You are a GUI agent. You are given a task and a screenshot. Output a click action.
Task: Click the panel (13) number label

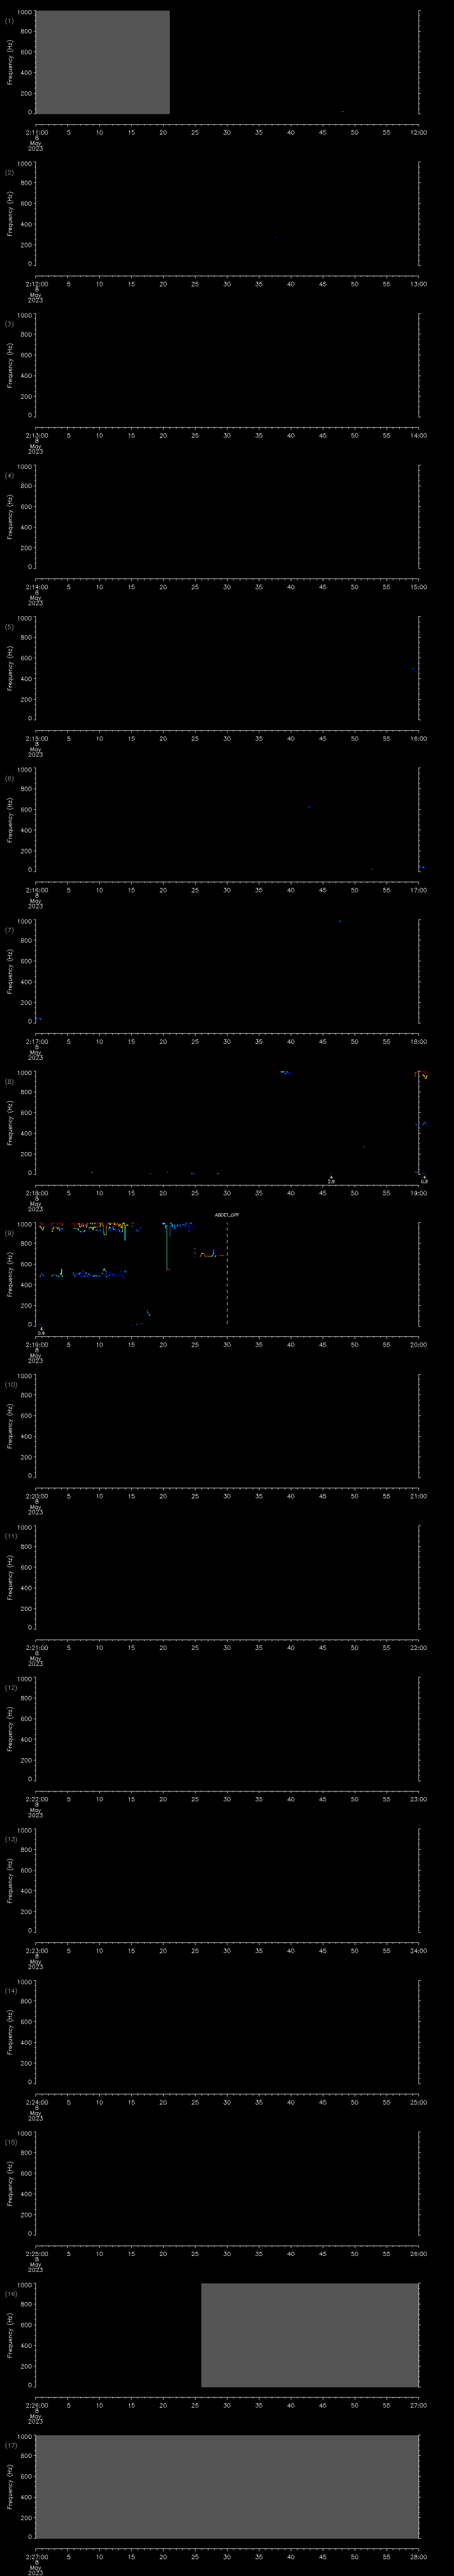pos(10,1839)
